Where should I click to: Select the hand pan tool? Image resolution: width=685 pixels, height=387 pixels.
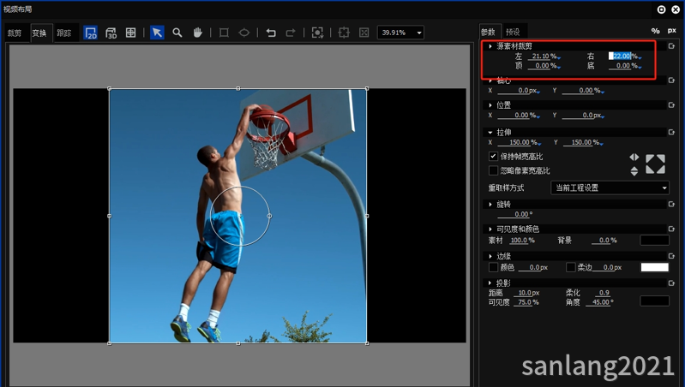point(197,33)
